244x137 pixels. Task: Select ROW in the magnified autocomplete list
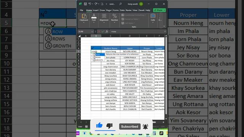tap(60, 32)
